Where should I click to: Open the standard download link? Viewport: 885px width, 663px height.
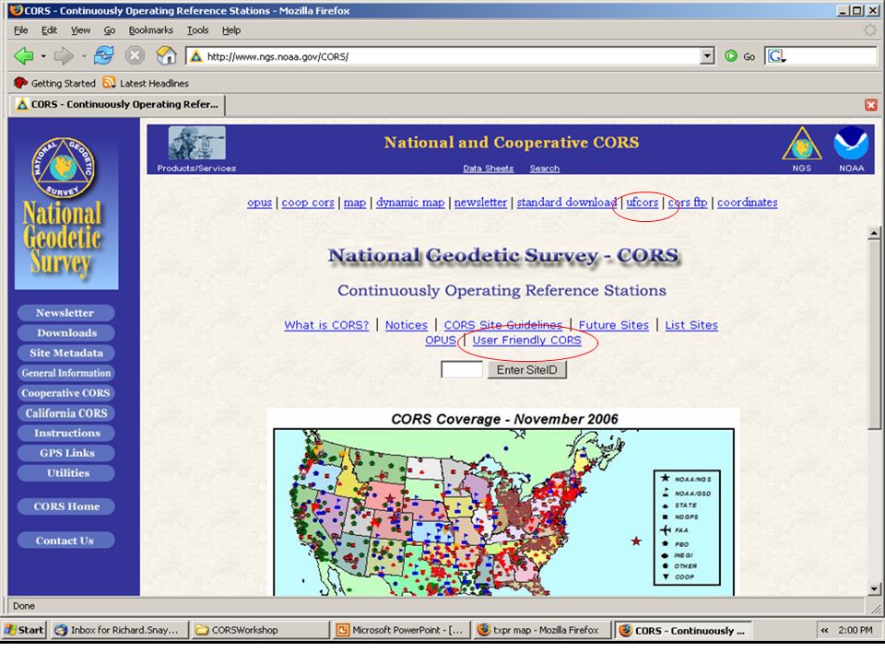(567, 202)
